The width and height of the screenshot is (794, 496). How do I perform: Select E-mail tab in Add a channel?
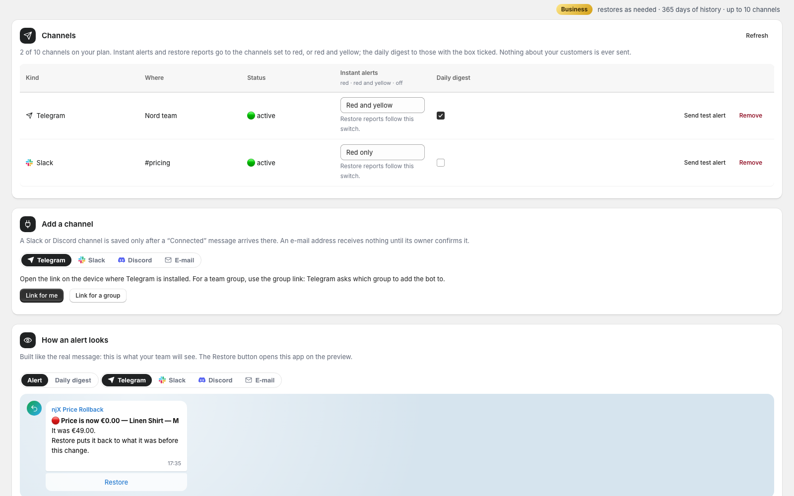(x=180, y=260)
